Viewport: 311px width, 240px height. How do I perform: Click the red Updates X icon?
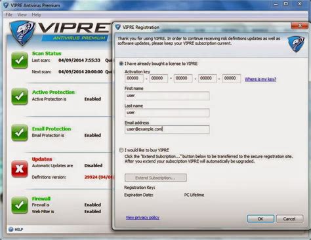[x=20, y=169]
